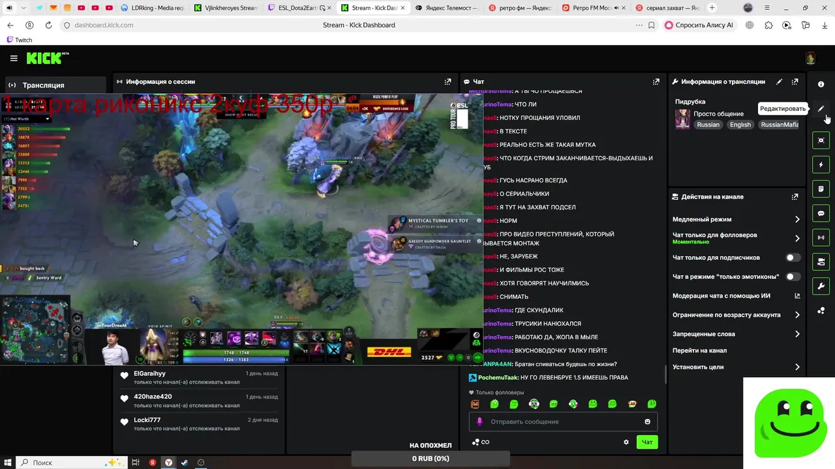The width and height of the screenshot is (835, 469).
Task: Open chat settings gear icon
Action: click(626, 442)
